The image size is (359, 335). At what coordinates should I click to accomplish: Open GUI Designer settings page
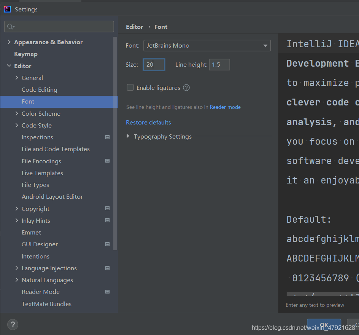tap(40, 244)
